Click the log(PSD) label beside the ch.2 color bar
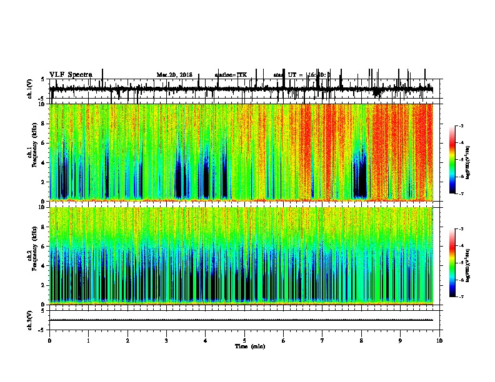The width and height of the screenshot is (495, 382). point(468,265)
